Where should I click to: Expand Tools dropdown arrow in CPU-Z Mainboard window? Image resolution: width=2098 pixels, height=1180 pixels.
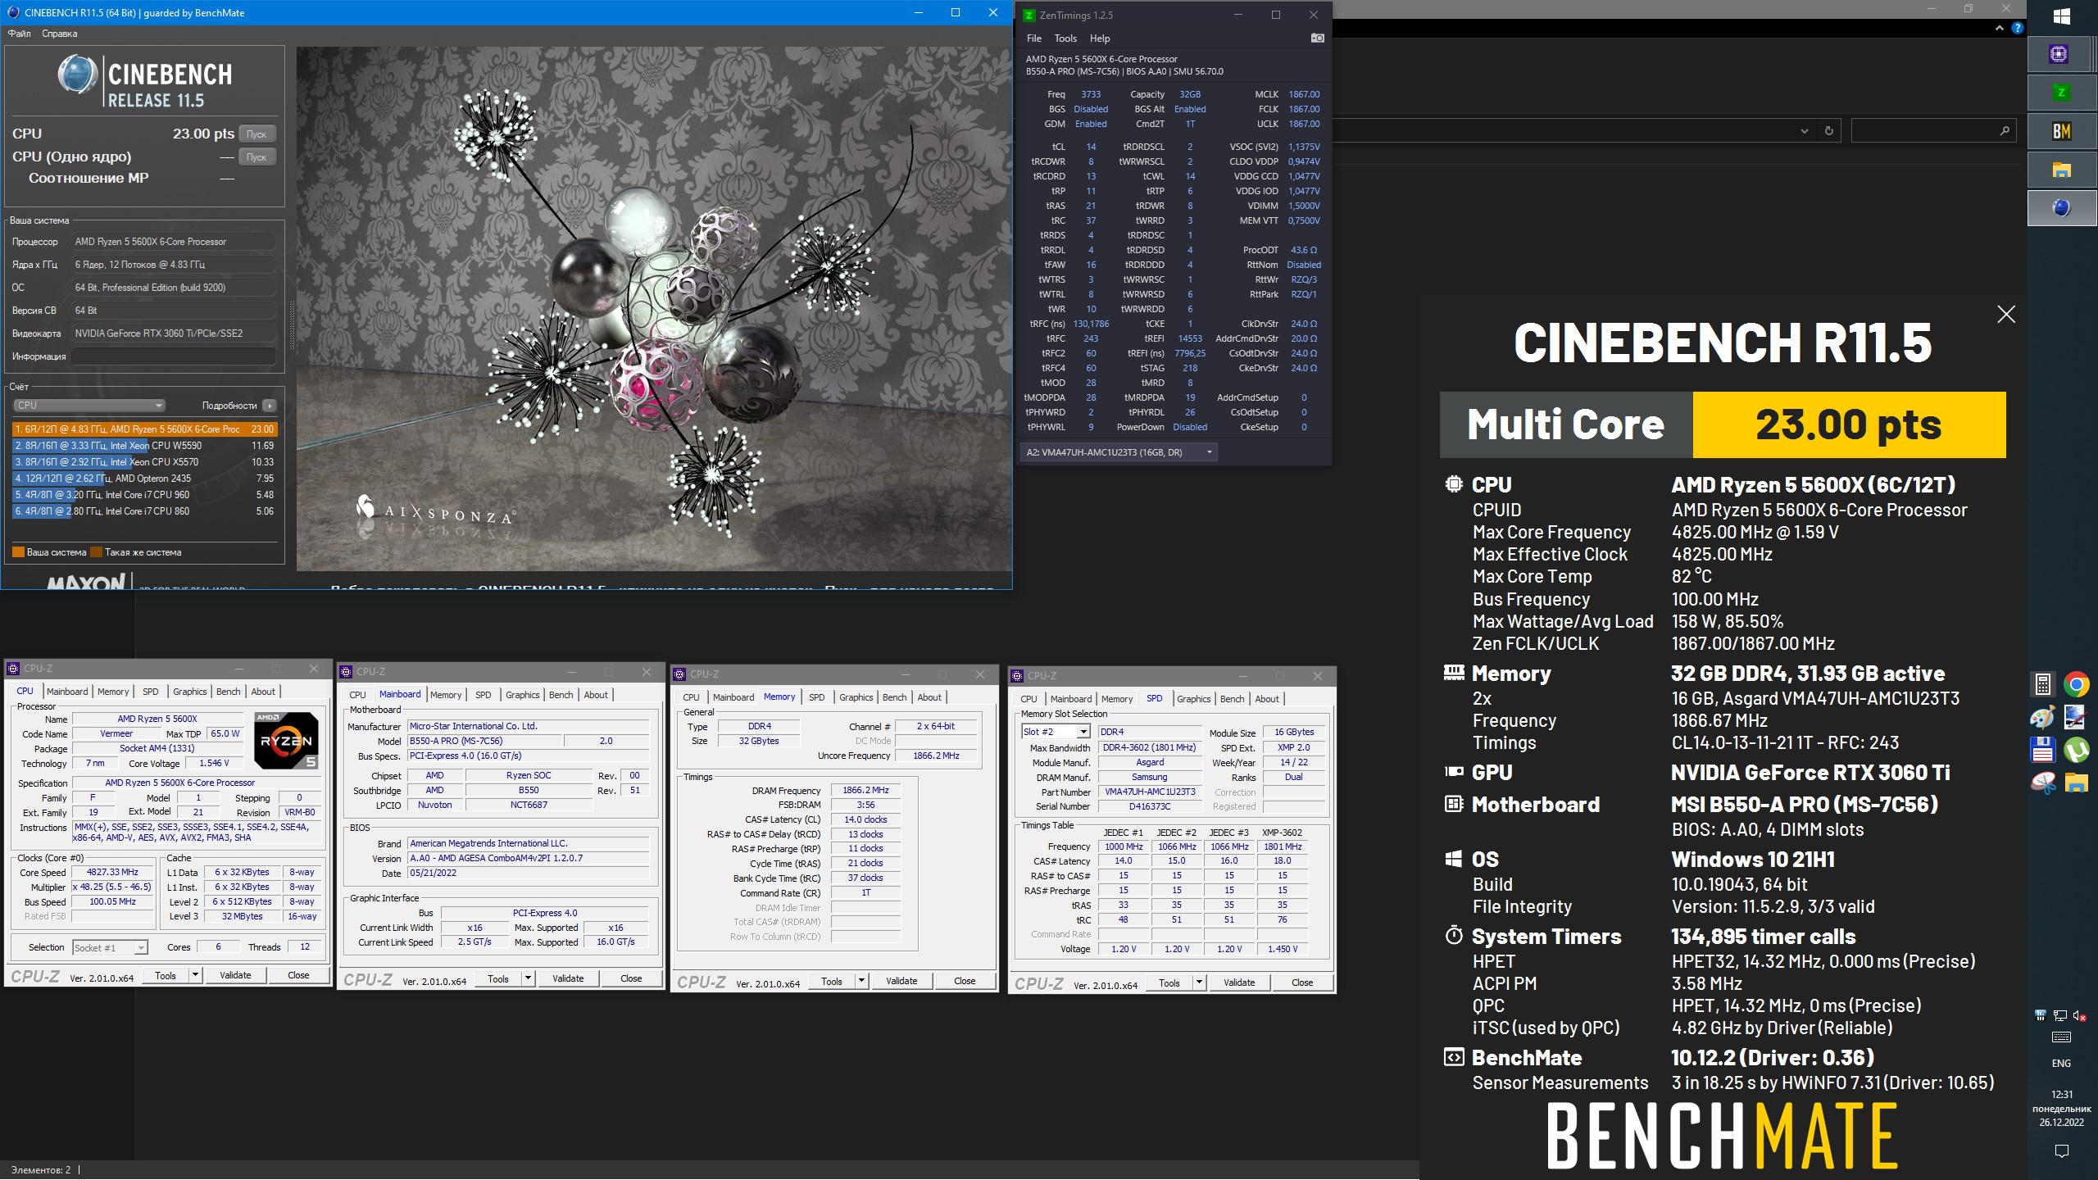pyautogui.click(x=528, y=978)
